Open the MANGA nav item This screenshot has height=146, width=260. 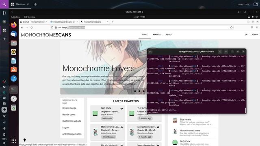point(157,34)
